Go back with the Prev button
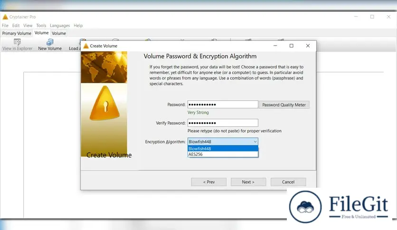Image resolution: width=397 pixels, height=230 pixels. [209, 182]
